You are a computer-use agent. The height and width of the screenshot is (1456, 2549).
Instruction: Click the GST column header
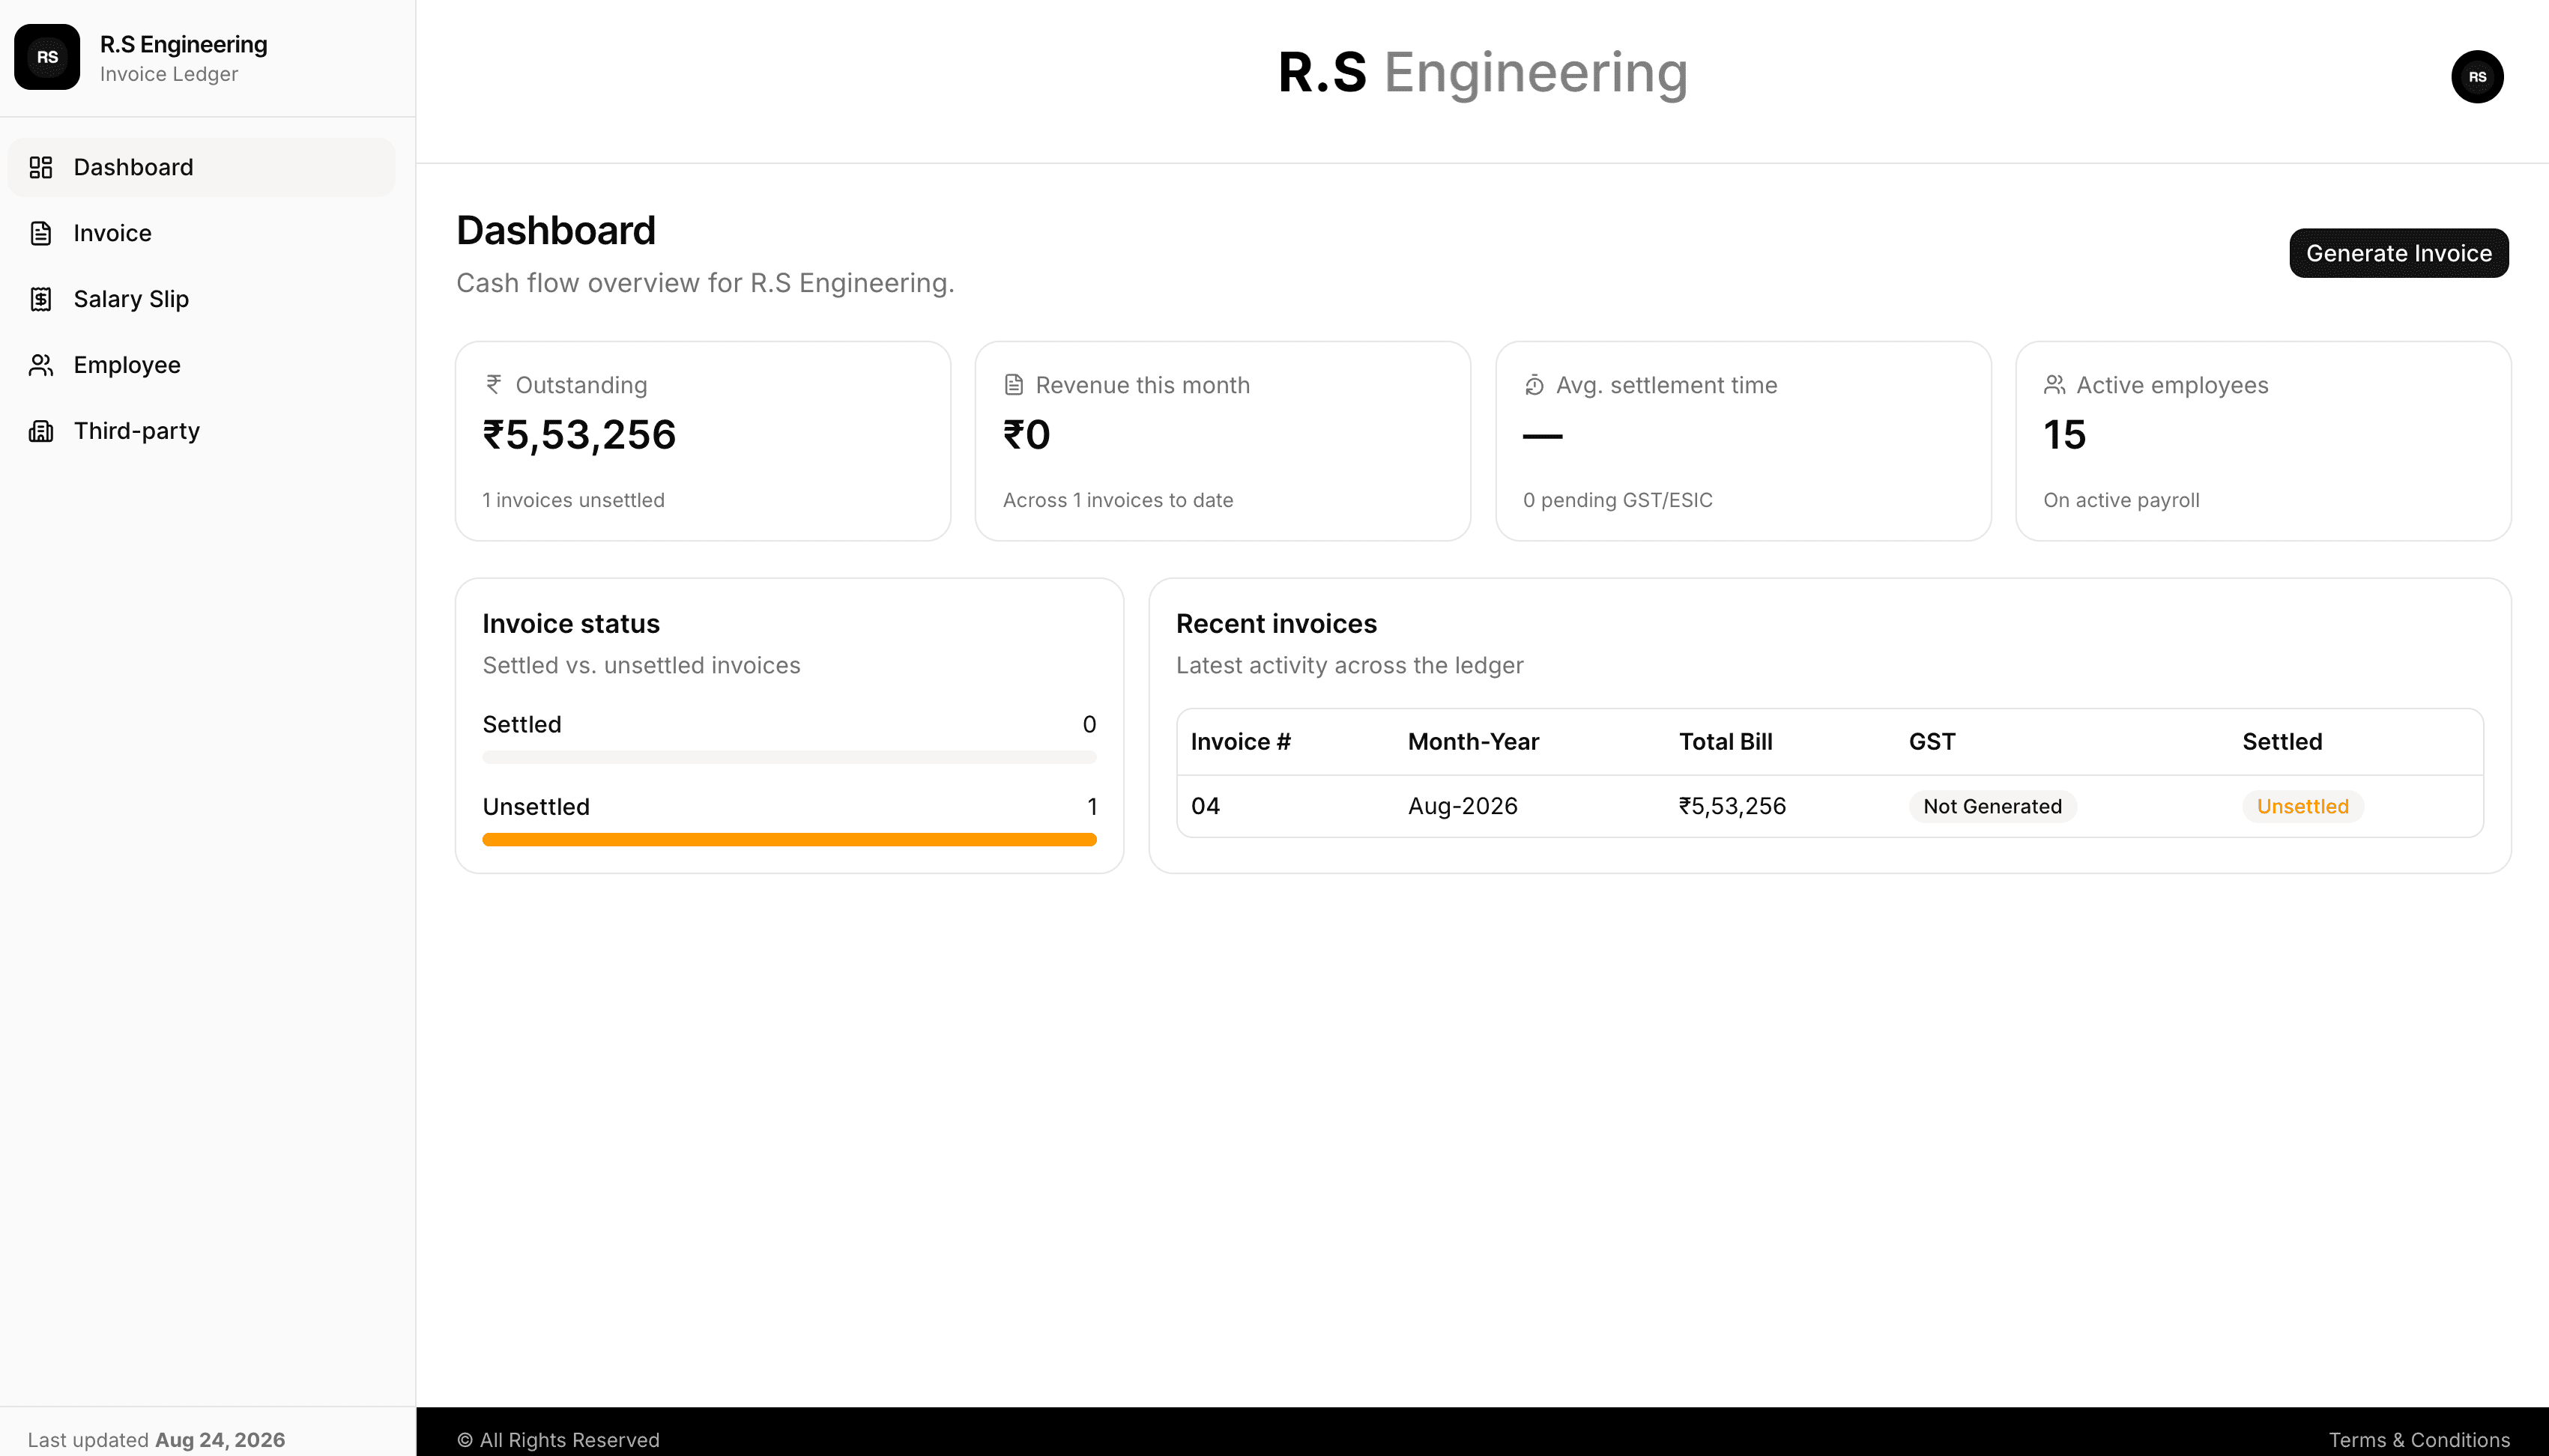1932,742
